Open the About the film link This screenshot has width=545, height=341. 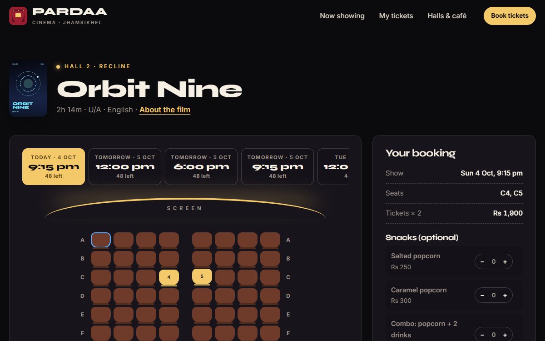coord(165,110)
